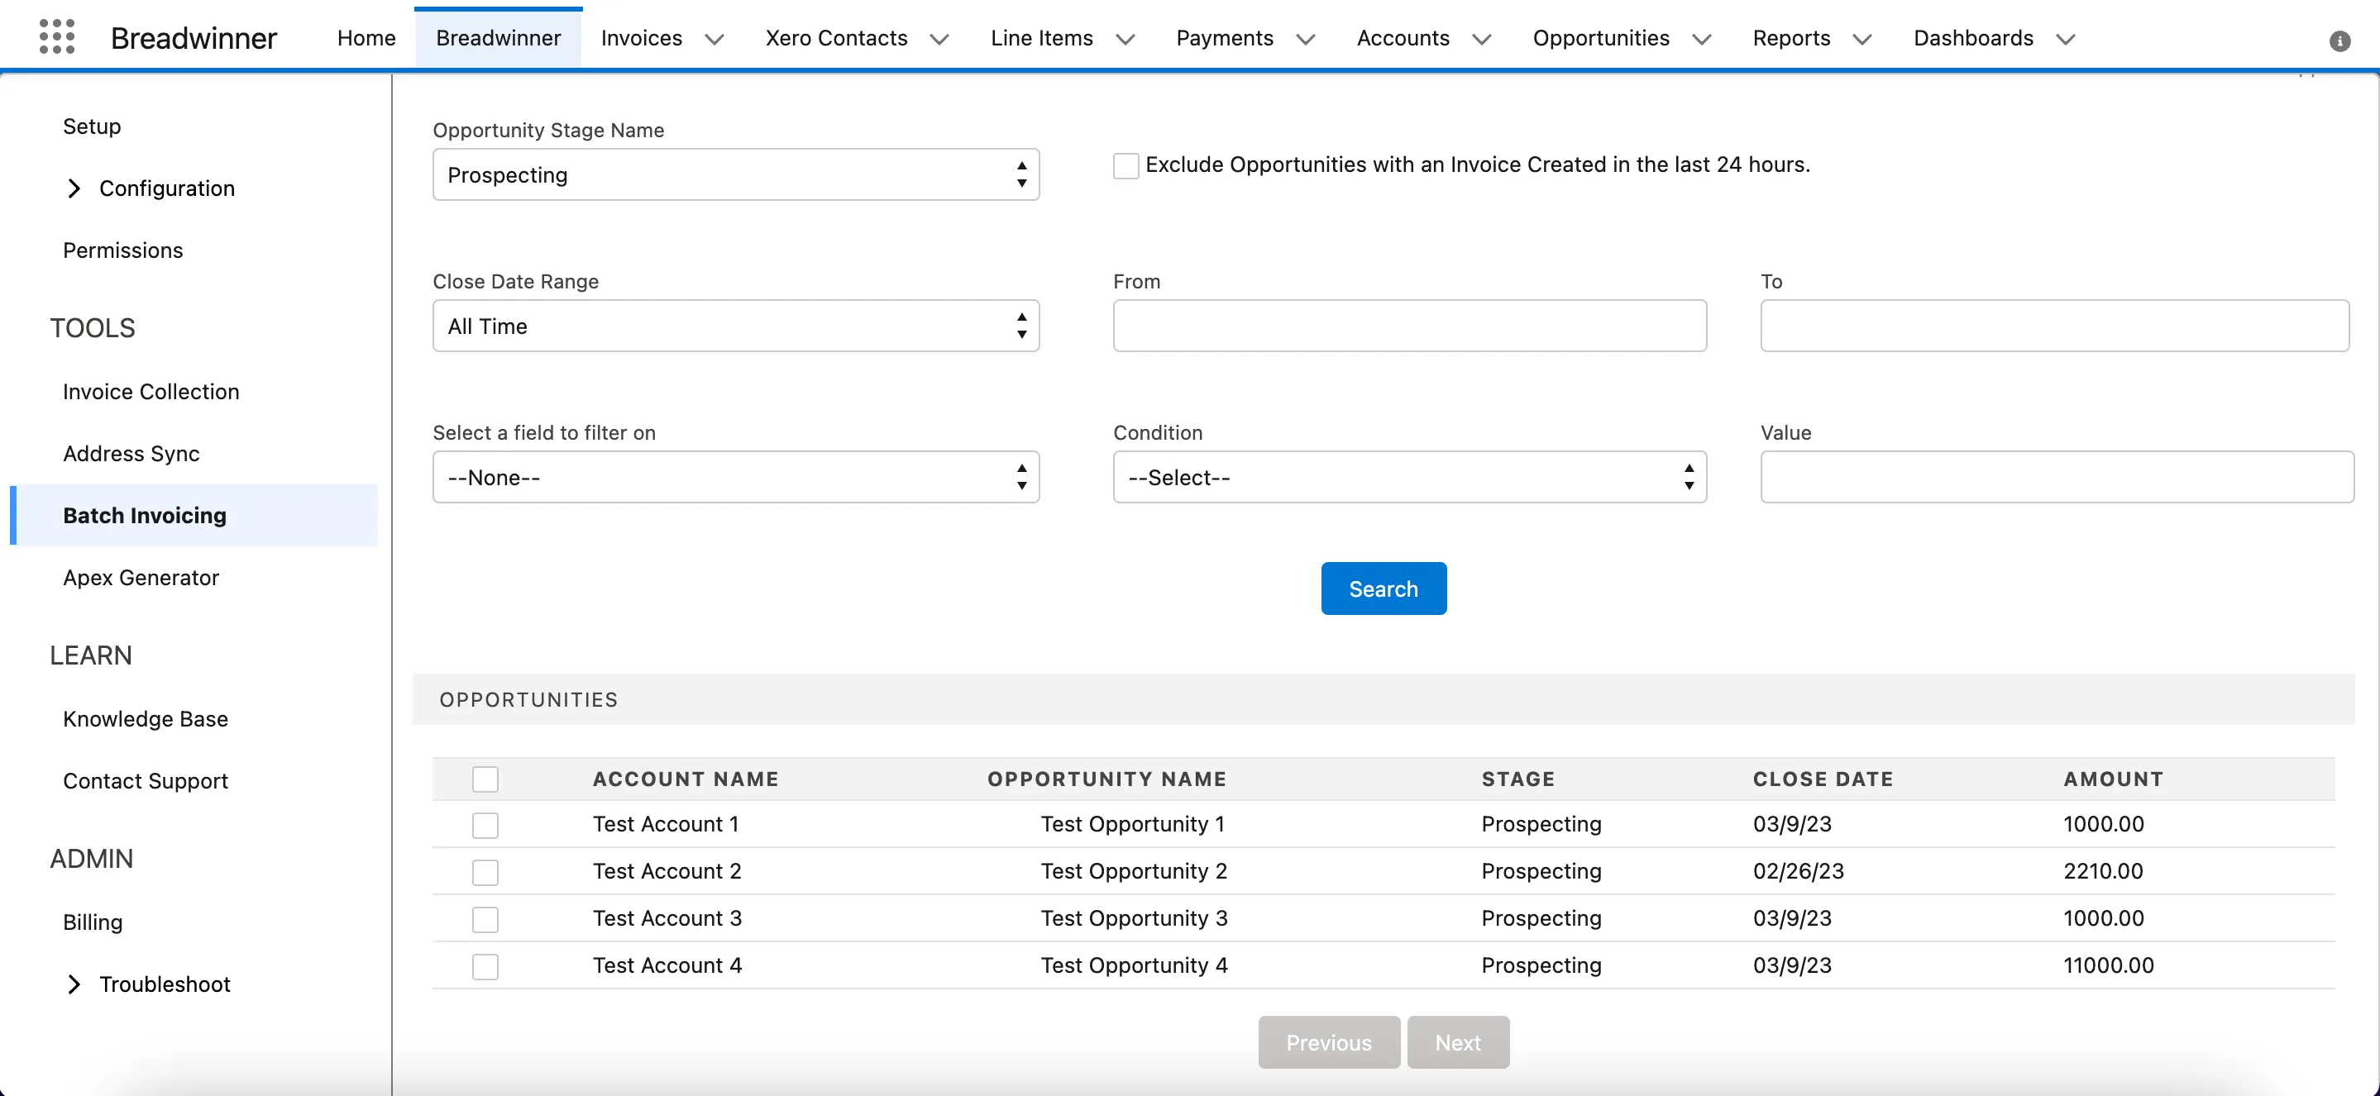This screenshot has height=1096, width=2380.
Task: Select the Test Account 1 row checkbox
Action: point(485,825)
